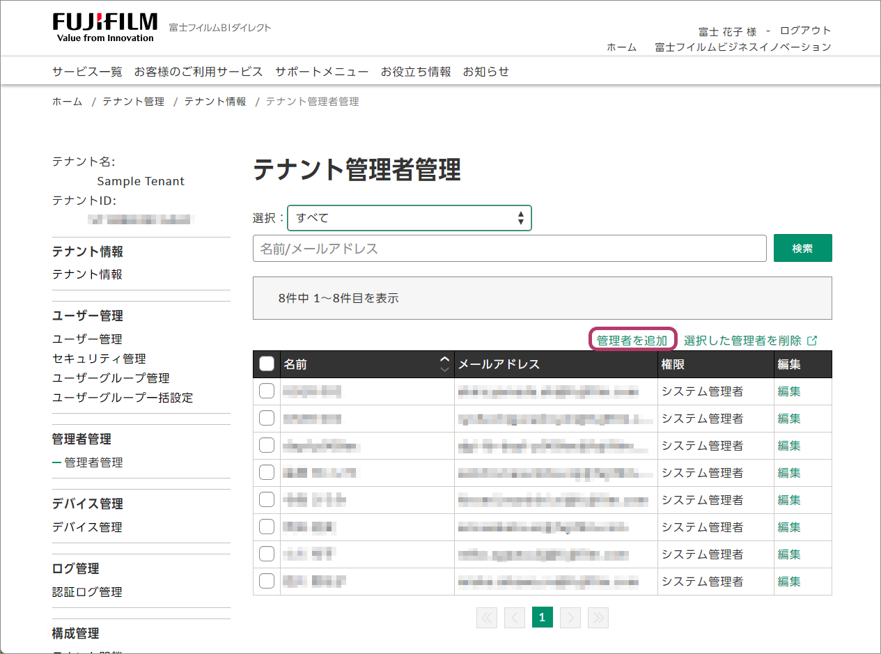Check the checkbox in the eighth administrator row
This screenshot has height=654, width=881.
pos(267,581)
